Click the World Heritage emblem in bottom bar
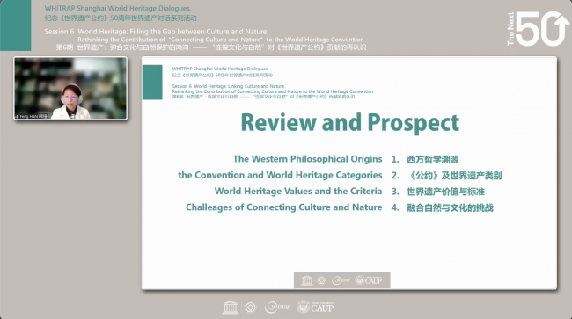The height and width of the screenshot is (319, 572). click(x=250, y=308)
